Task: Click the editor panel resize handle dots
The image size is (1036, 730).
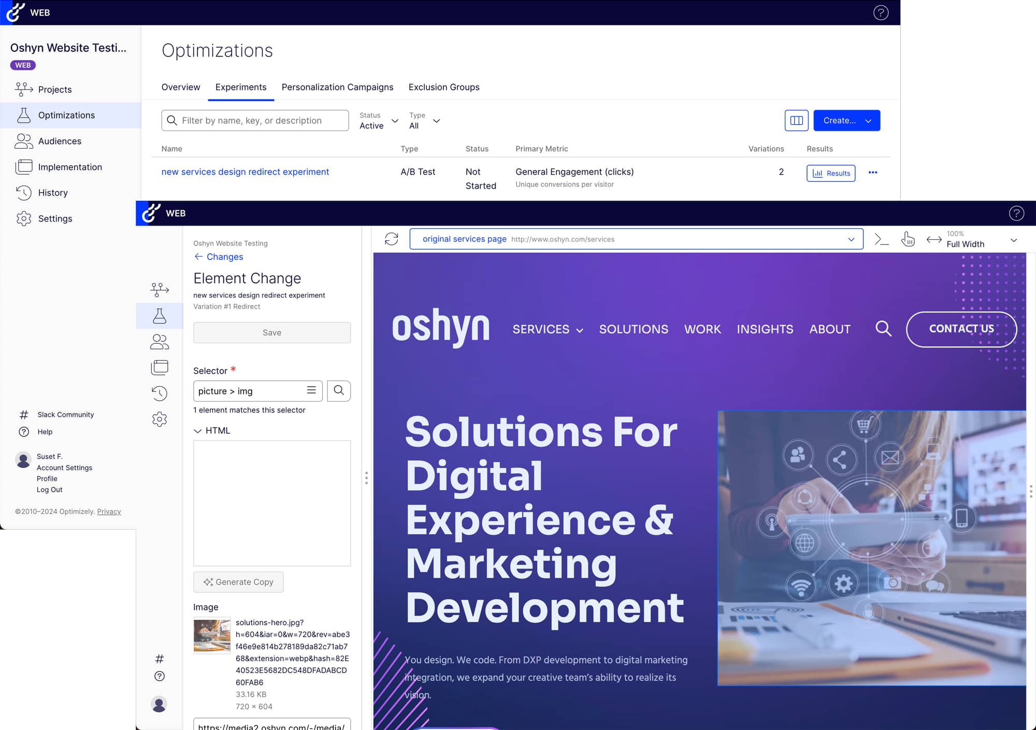Action: point(366,477)
